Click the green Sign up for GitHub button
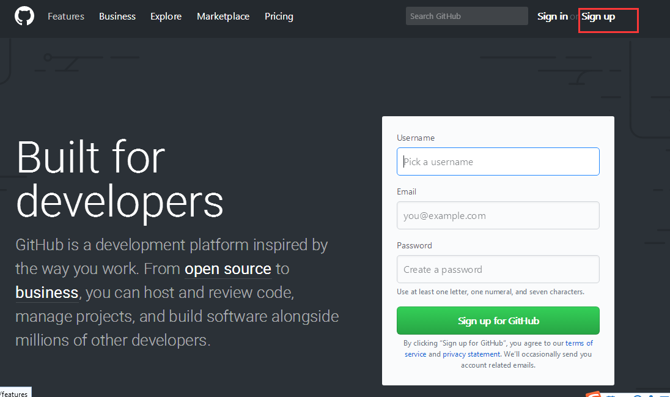The width and height of the screenshot is (670, 397). [x=498, y=321]
